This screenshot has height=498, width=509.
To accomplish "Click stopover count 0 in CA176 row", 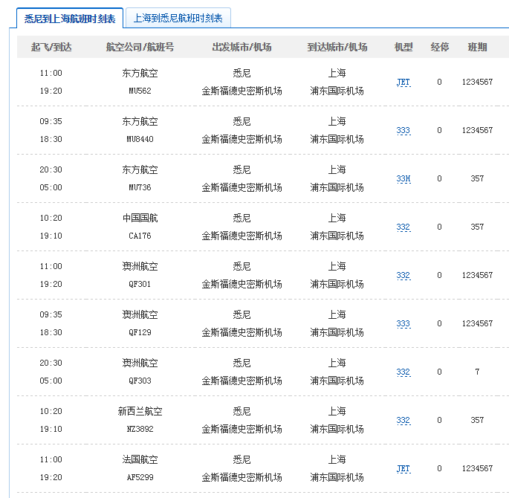I will coord(439,227).
